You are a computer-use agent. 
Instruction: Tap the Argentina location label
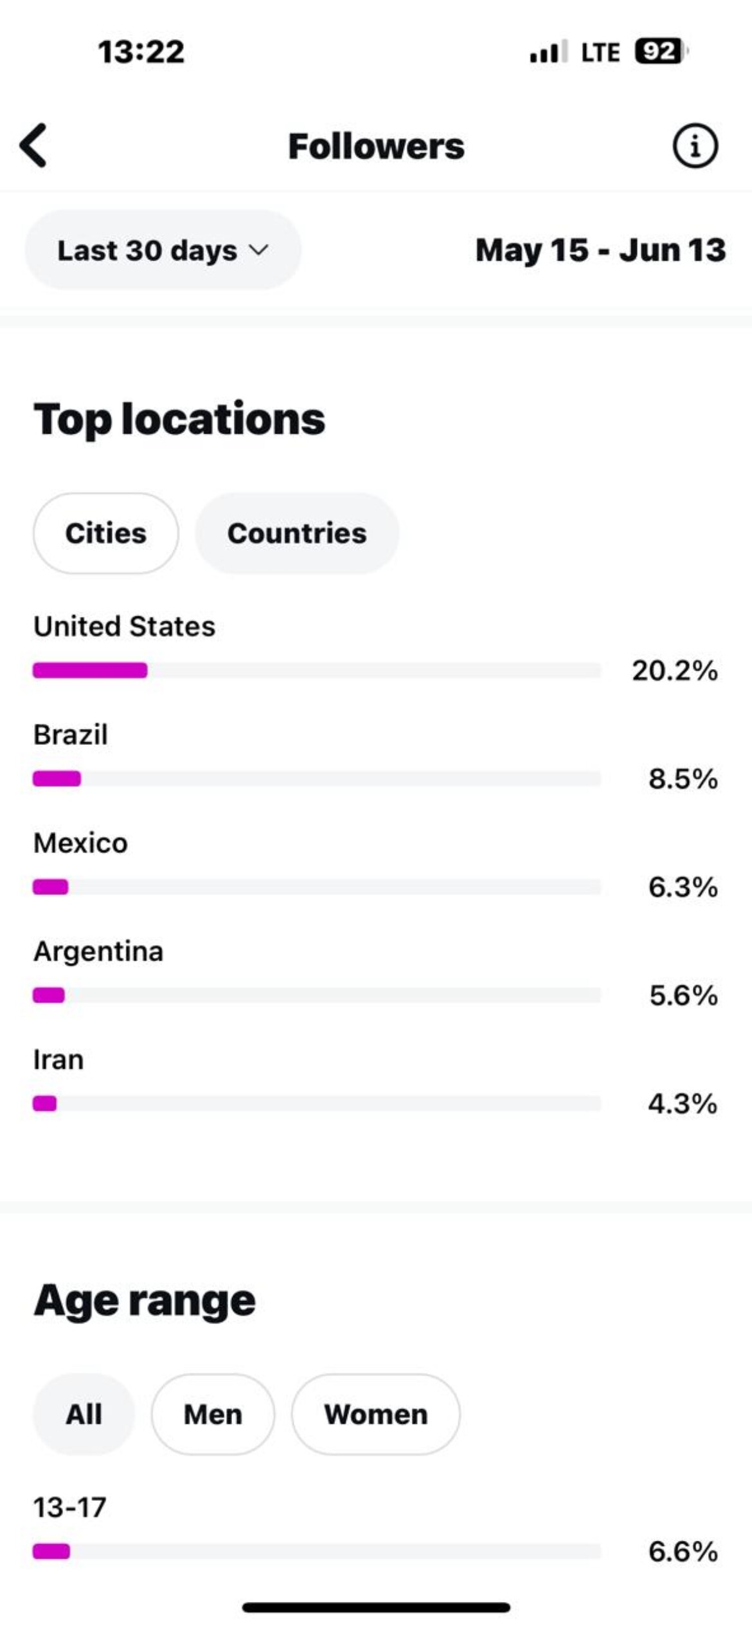pyautogui.click(x=98, y=951)
